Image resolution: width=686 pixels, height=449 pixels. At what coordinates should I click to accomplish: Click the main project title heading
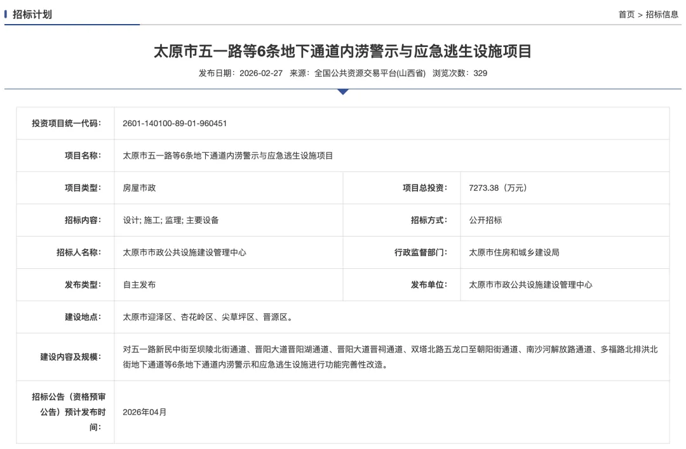[x=342, y=51]
